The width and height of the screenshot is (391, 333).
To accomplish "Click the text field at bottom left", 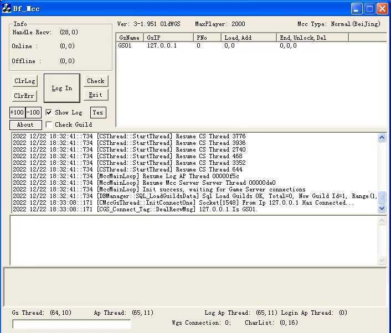I will [x=71, y=324].
